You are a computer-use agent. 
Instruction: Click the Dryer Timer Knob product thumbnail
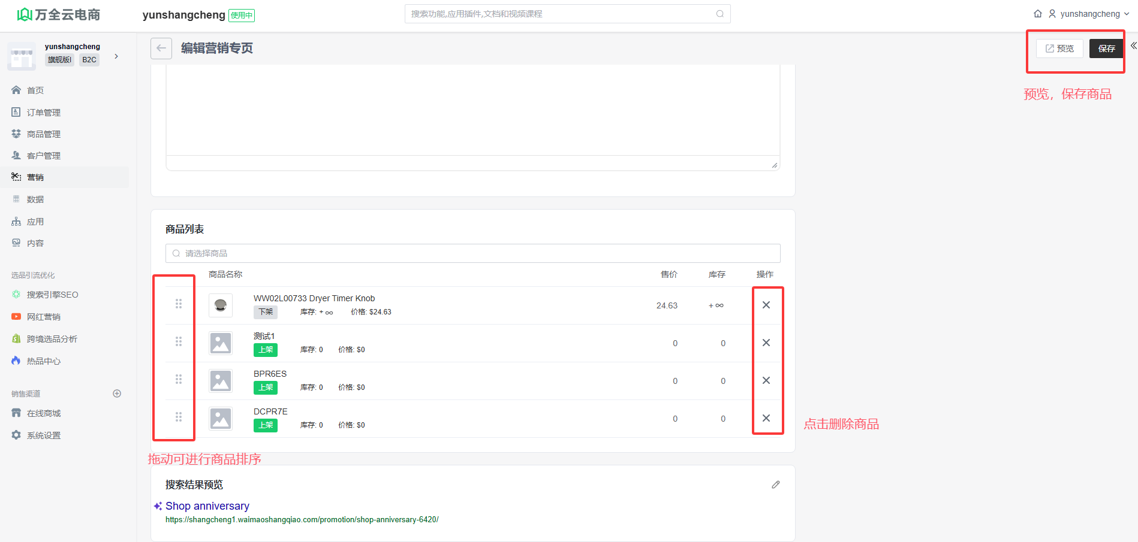(x=221, y=305)
